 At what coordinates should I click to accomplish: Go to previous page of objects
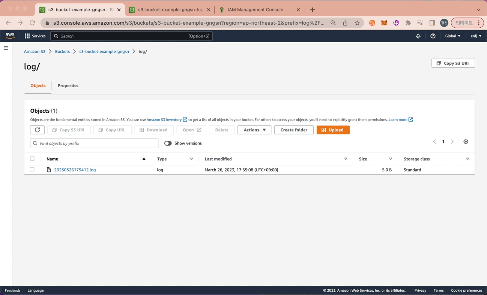point(434,142)
